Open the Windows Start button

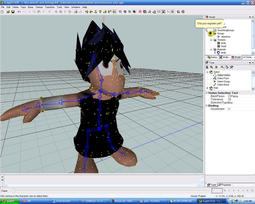click(x=10, y=201)
